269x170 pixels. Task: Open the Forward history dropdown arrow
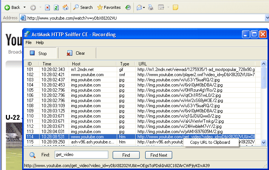click(x=41, y=7)
